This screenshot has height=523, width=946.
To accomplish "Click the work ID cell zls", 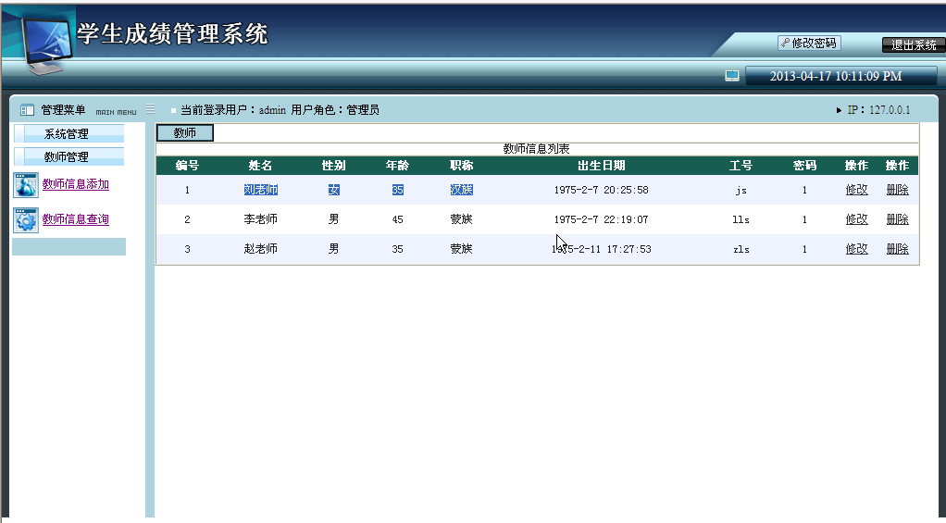I will click(741, 249).
